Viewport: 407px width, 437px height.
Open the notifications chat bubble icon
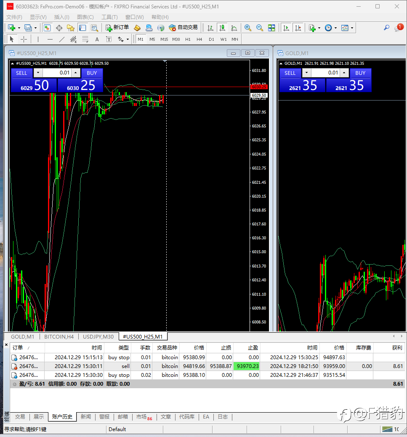click(399, 28)
